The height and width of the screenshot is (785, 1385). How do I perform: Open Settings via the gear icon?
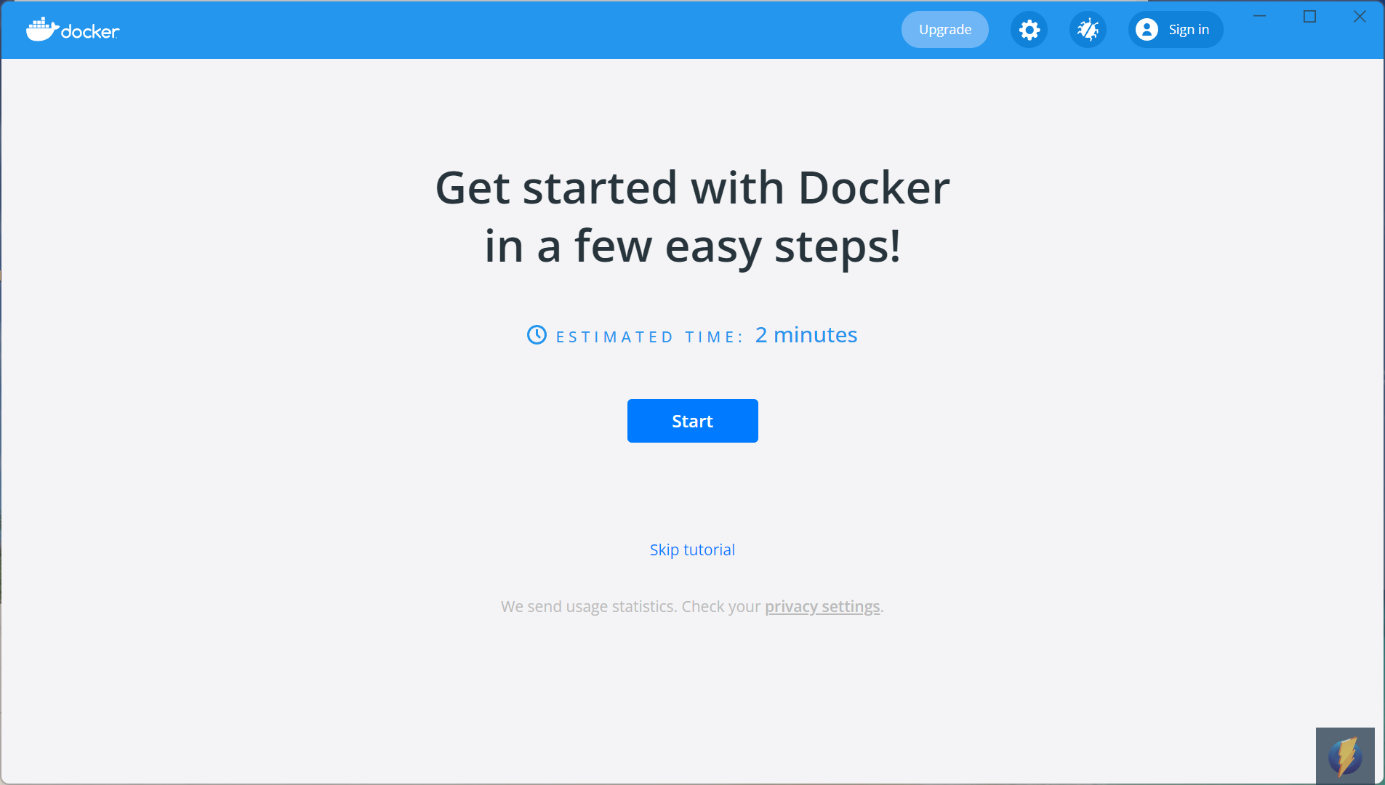[x=1029, y=30]
